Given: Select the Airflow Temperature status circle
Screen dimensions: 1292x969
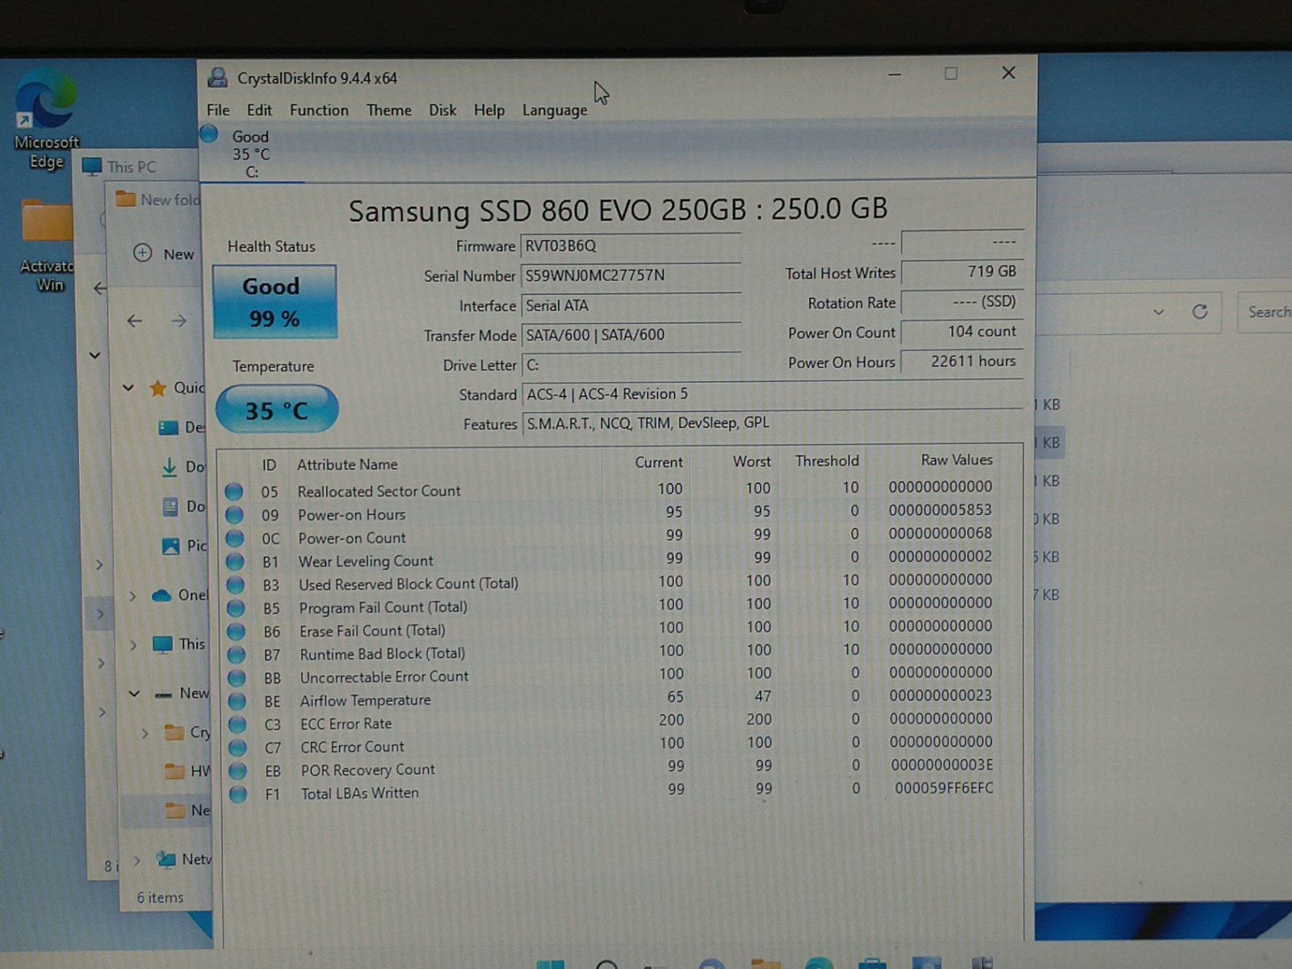Looking at the screenshot, I should (x=237, y=701).
